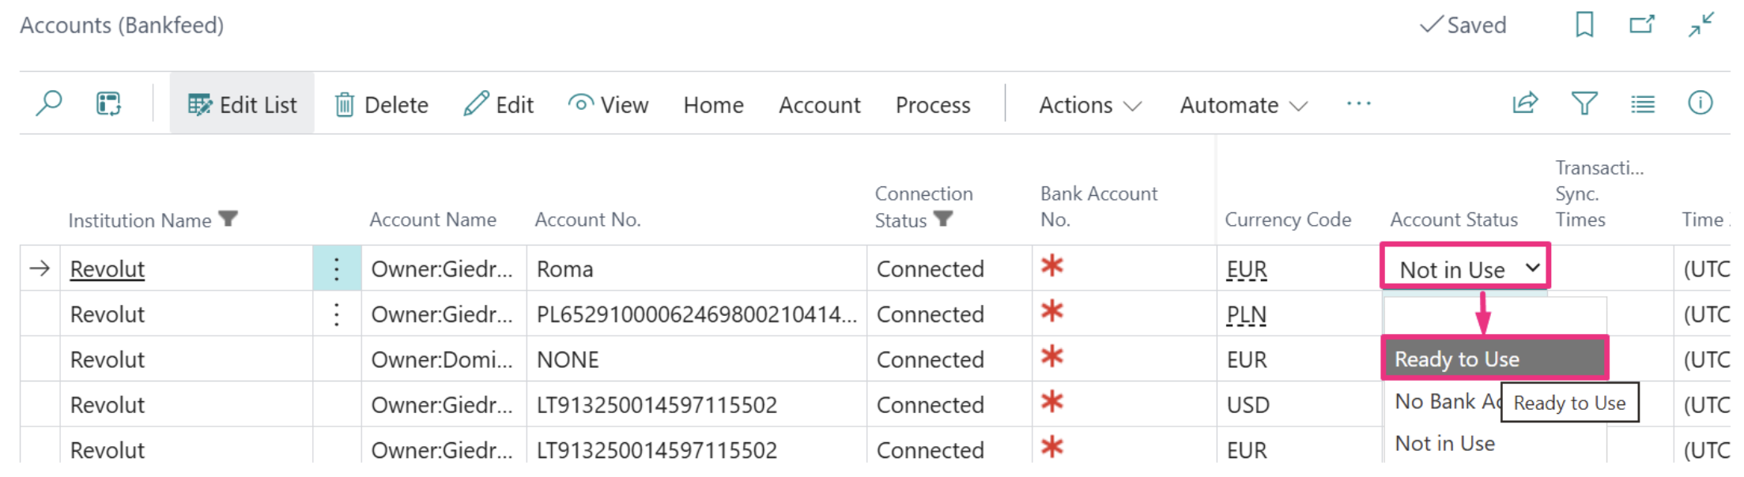
Task: Click the red asterisk in the NONE row
Action: pos(1051,356)
